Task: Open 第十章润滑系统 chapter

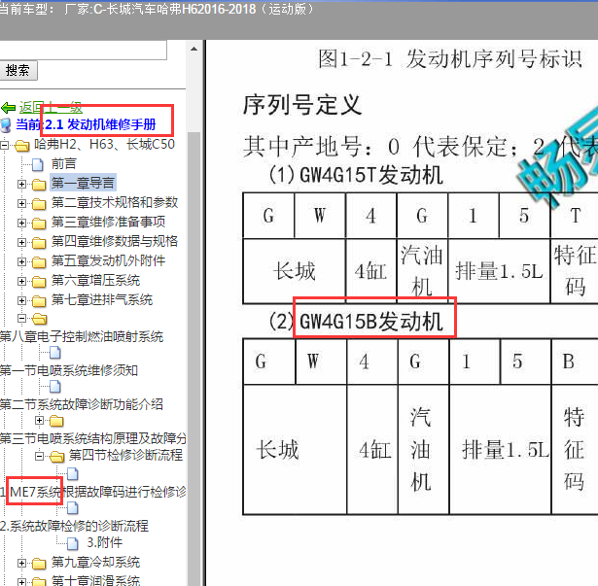Action: click(95, 580)
